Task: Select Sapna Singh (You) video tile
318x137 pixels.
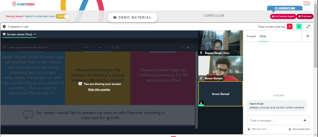Action: click(x=220, y=43)
